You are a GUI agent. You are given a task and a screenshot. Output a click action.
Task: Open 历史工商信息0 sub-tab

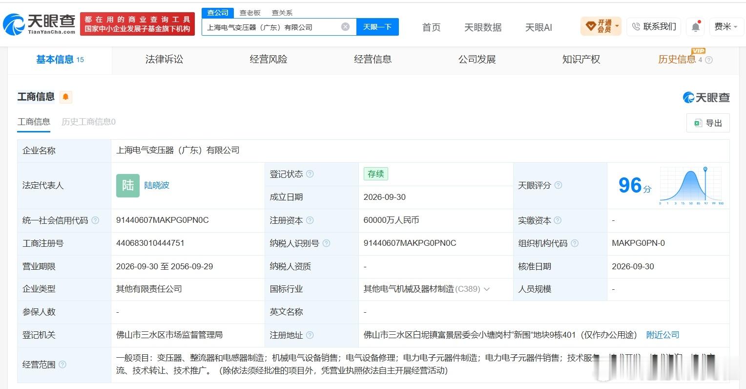coord(88,122)
